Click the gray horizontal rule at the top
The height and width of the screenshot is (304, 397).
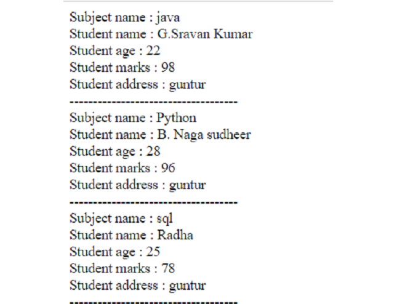198,1
